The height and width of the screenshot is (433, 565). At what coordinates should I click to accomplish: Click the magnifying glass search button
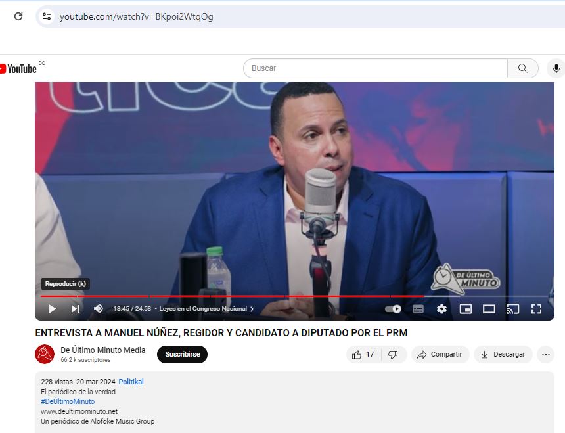[x=523, y=68]
